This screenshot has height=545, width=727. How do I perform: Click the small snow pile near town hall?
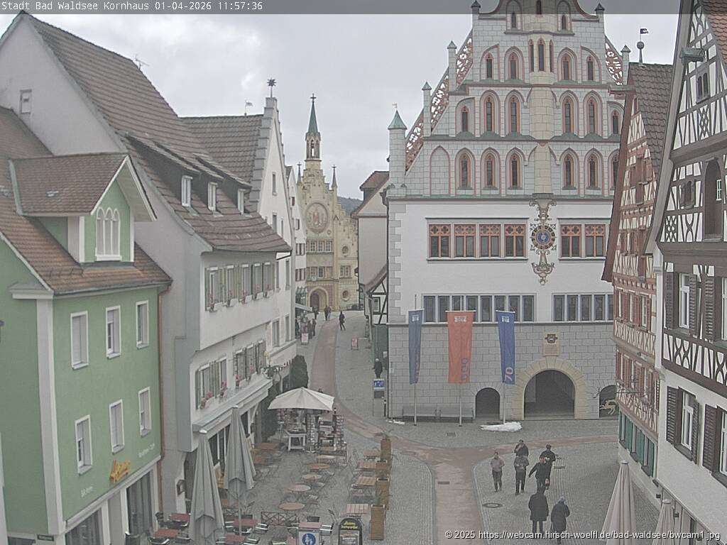pos(501,426)
